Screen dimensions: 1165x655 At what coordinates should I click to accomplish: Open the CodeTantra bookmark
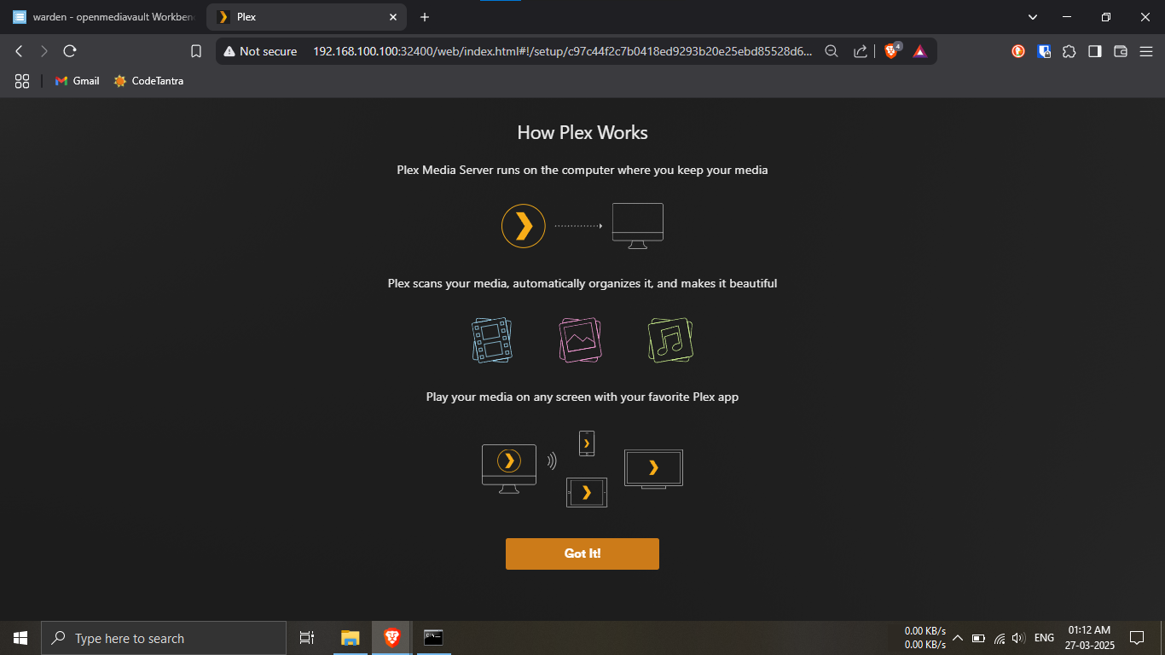(148, 81)
